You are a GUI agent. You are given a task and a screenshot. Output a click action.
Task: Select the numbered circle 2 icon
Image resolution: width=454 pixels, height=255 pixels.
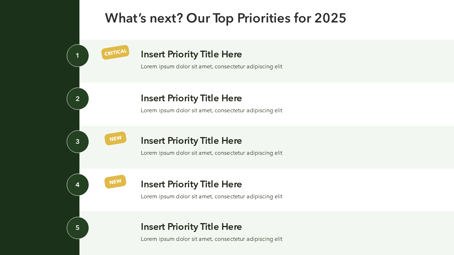click(x=78, y=99)
